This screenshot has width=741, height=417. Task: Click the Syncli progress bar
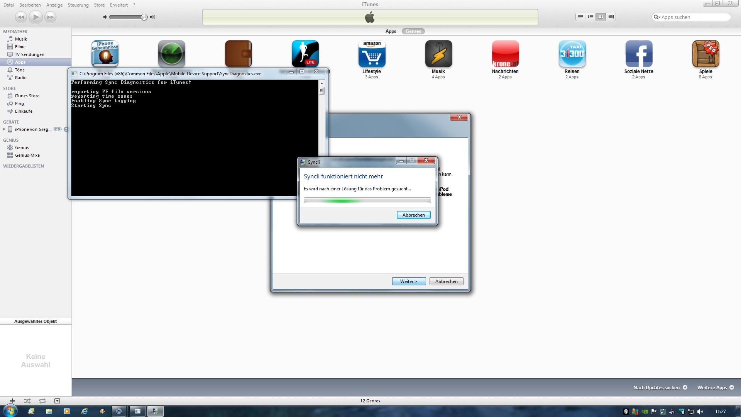367,200
